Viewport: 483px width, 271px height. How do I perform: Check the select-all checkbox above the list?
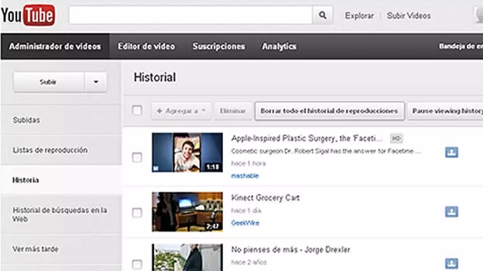click(x=137, y=111)
